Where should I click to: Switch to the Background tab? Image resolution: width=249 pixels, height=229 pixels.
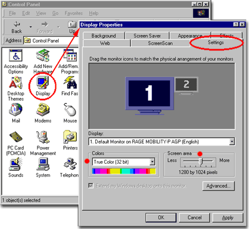point(104,36)
